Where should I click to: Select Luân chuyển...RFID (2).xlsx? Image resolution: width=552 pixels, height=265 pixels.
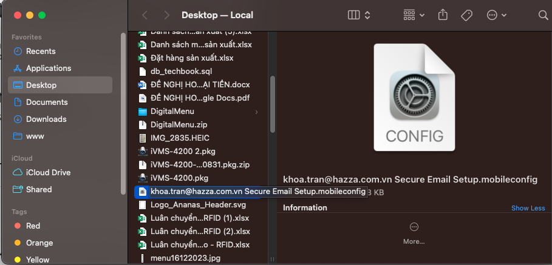[x=198, y=231]
